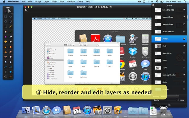Open the Share menu
This screenshot has width=189, height=118.
(x=80, y=1)
